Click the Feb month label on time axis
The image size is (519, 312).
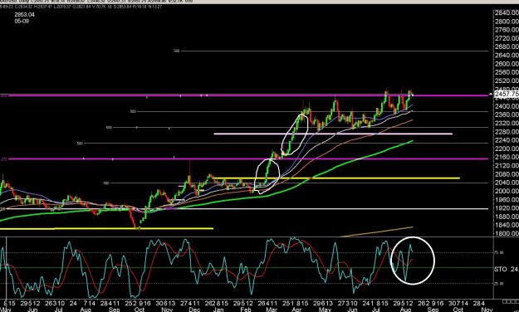click(x=245, y=310)
